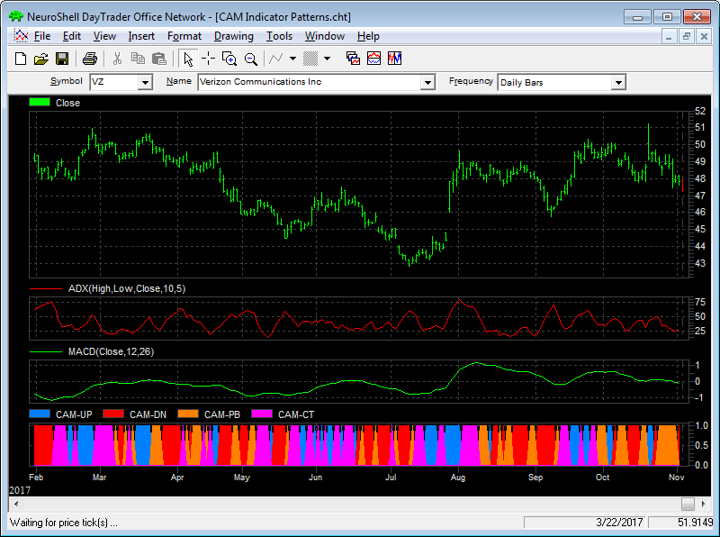Click the chart pages windows icon

click(353, 59)
